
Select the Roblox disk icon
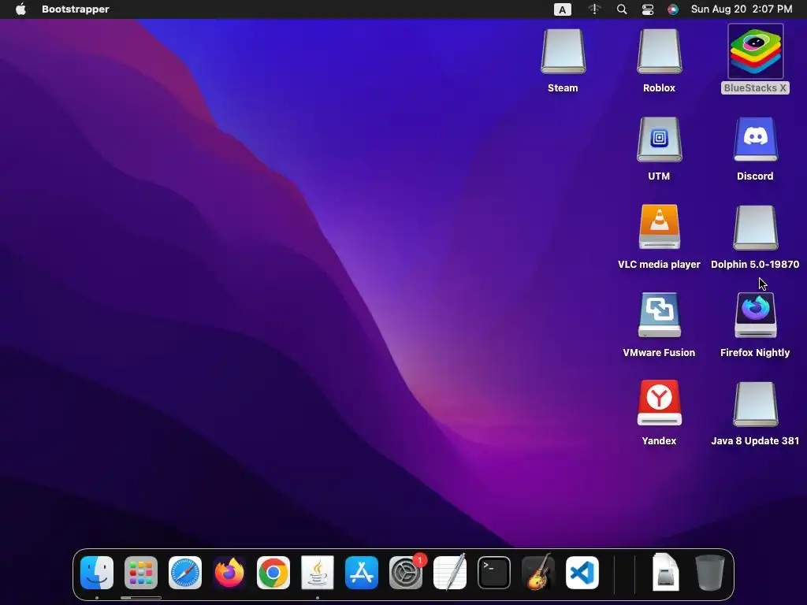pyautogui.click(x=660, y=51)
